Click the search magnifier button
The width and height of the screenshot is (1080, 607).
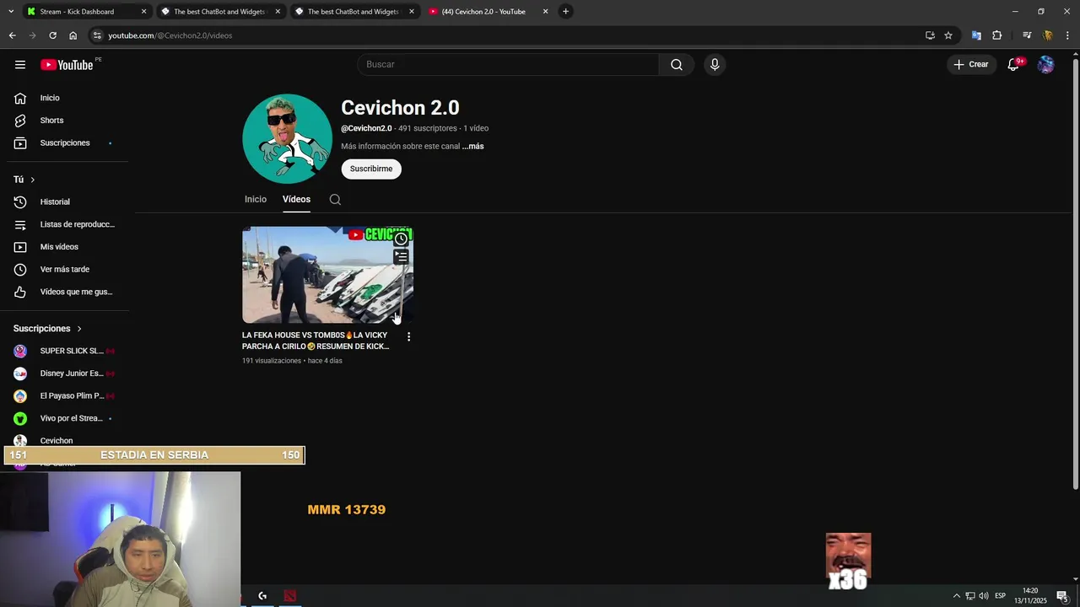coord(677,65)
